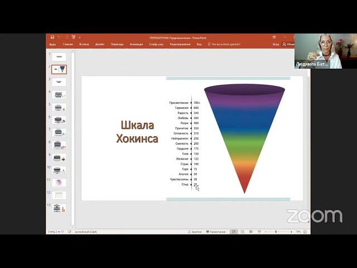Click the 'Шкала Хокинса' title text
Screen dimensions: 357x268
point(137,132)
